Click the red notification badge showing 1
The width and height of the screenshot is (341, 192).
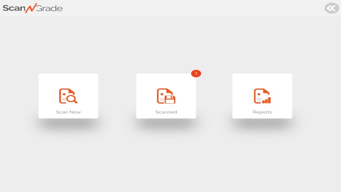196,74
